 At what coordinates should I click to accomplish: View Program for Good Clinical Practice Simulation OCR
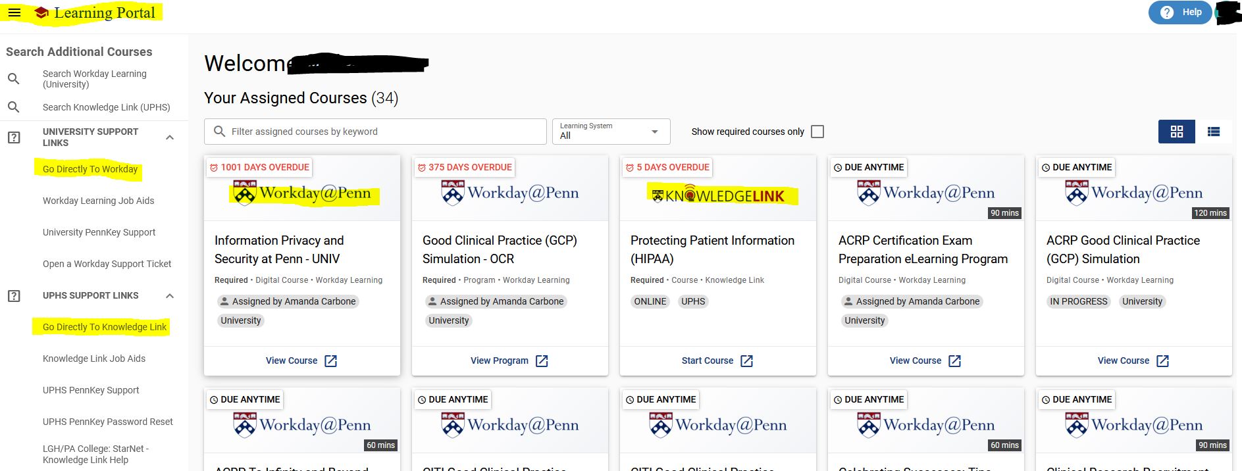coord(500,360)
